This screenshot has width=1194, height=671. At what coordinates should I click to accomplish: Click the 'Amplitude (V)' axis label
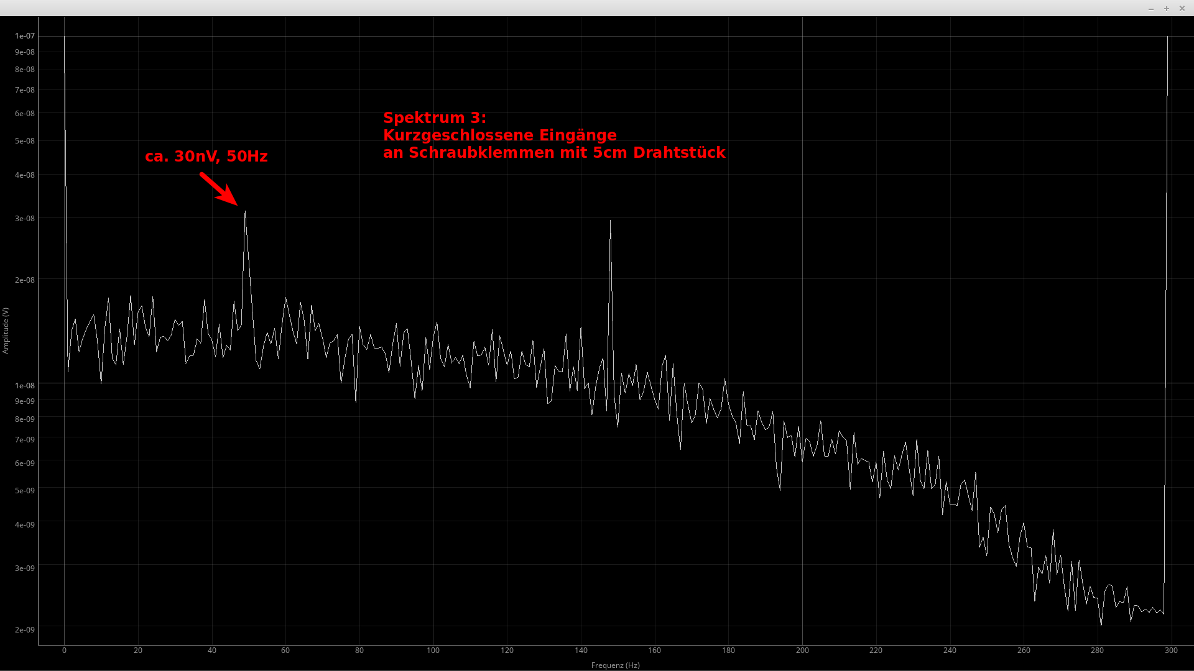(x=6, y=331)
